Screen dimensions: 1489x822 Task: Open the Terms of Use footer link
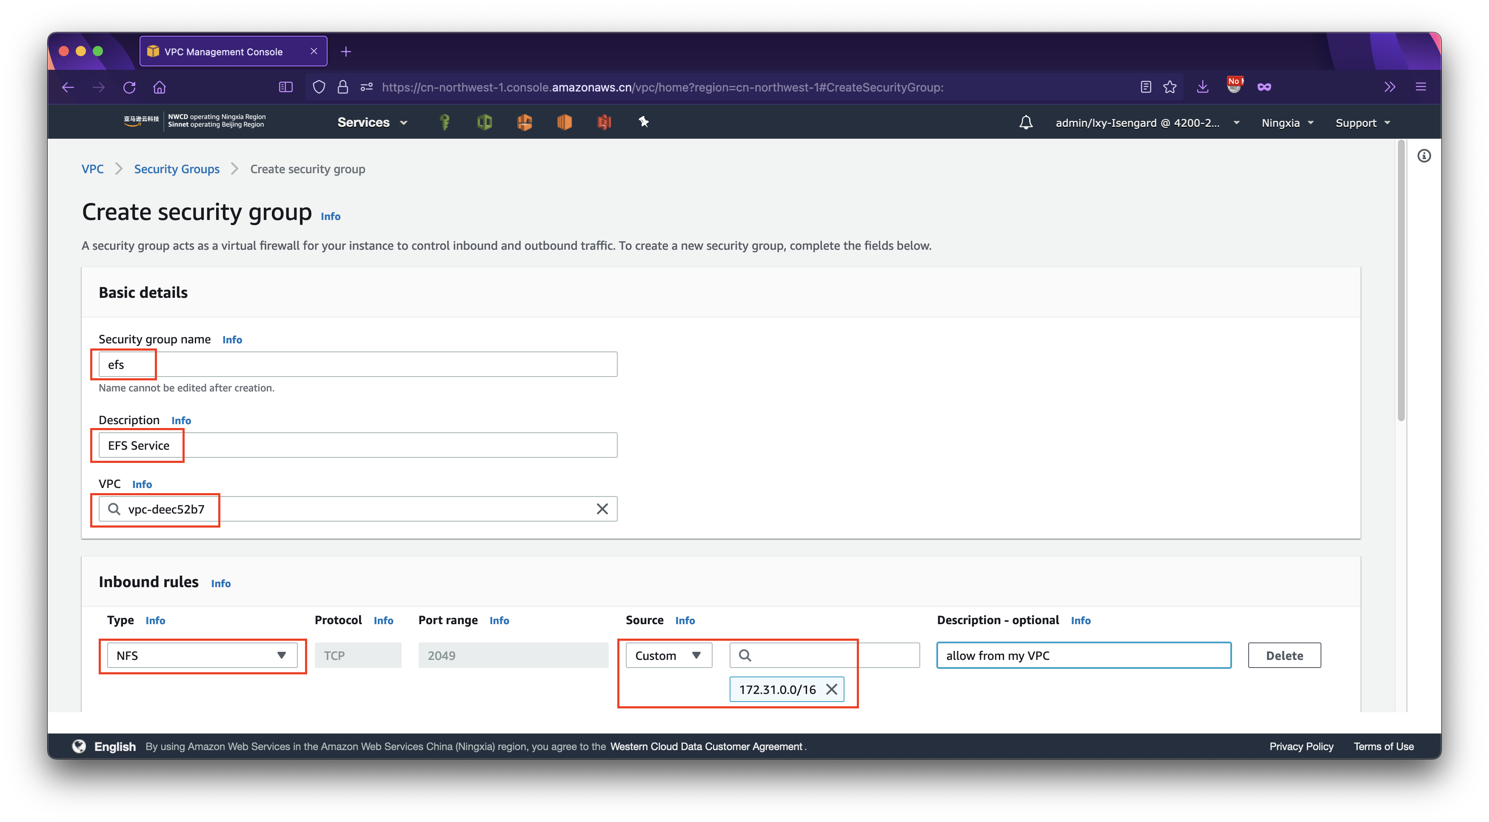pos(1383,746)
